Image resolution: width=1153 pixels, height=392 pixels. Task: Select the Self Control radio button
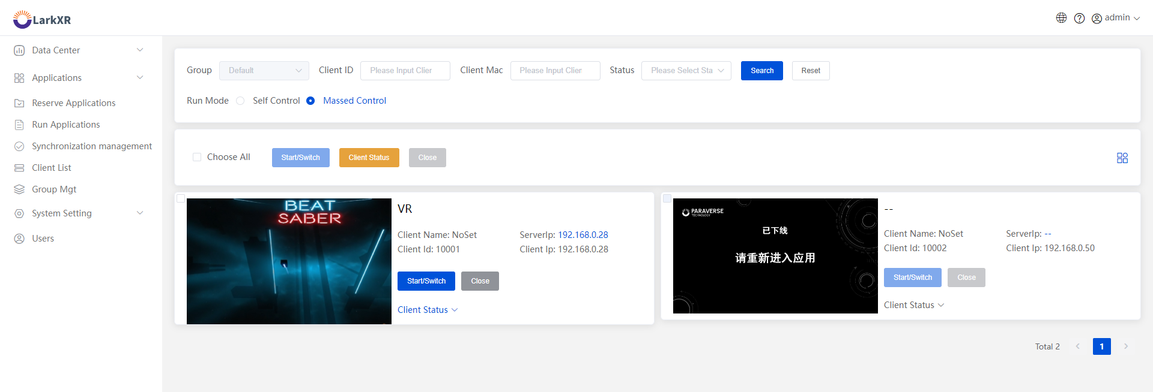click(x=240, y=101)
